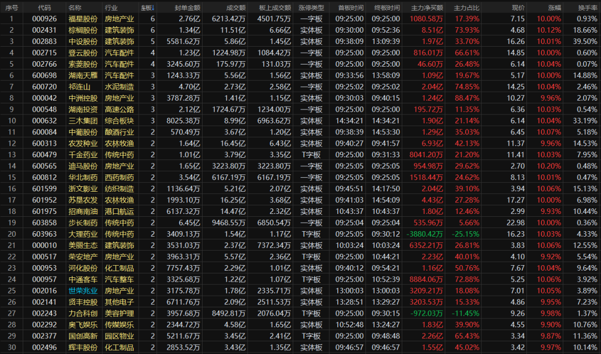Sort by the 行业 column header

111,8
